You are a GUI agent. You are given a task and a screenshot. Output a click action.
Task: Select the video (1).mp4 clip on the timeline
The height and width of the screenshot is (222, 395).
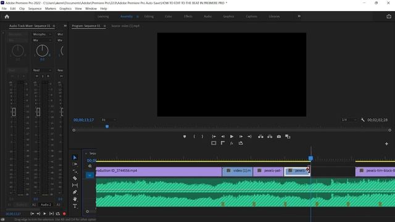pos(237,171)
